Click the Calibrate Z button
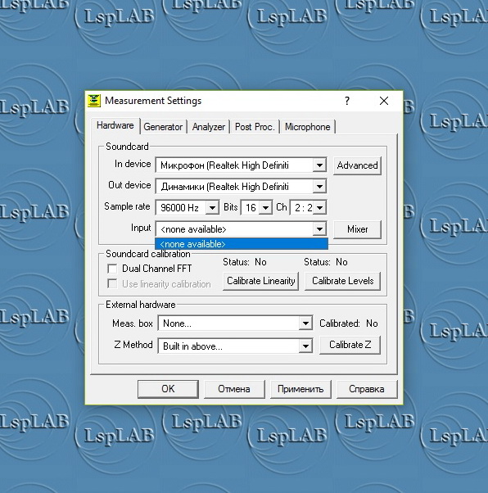The width and height of the screenshot is (488, 493). [350, 345]
